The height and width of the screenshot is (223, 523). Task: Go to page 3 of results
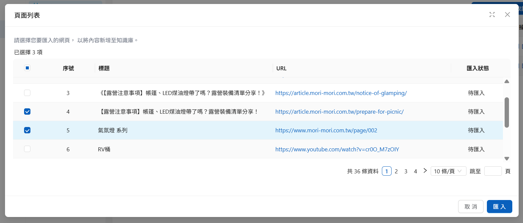coord(406,171)
